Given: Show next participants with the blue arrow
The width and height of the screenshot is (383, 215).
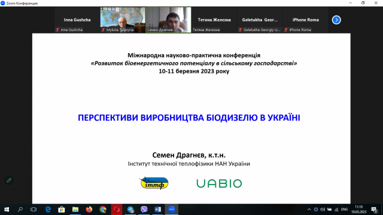Looking at the screenshot, I should (x=336, y=20).
